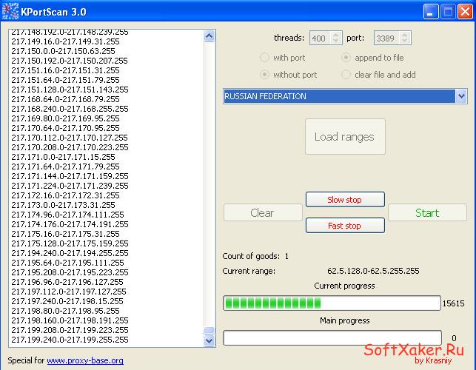Select range 217.170.112.0-217.170.127.255
The height and width of the screenshot is (370, 476).
tap(70, 138)
